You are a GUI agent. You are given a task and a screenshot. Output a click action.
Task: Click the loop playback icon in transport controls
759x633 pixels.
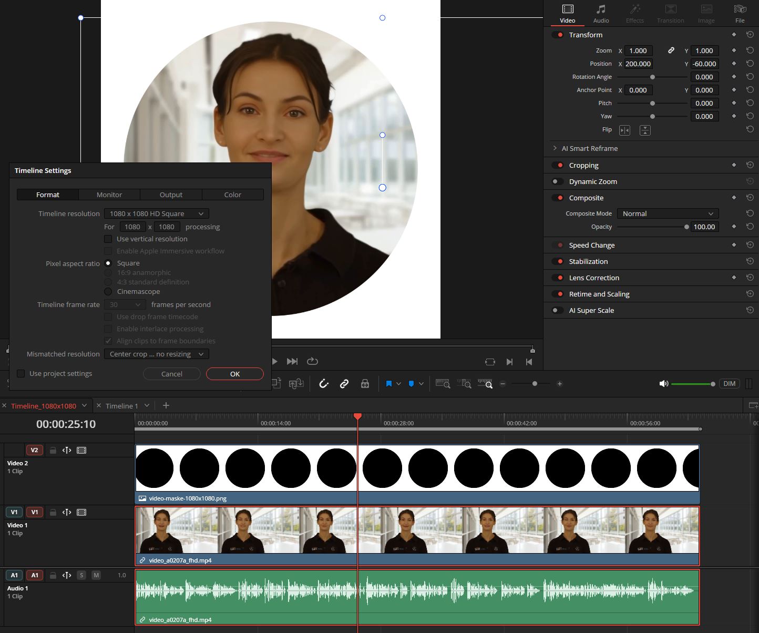point(312,361)
